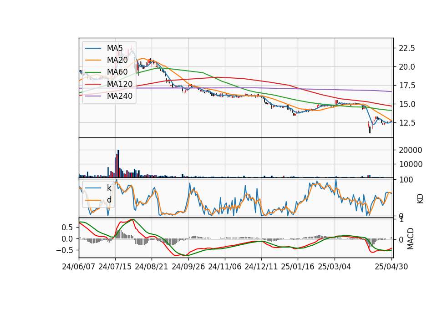Click the 100 value on KD axis

point(406,180)
